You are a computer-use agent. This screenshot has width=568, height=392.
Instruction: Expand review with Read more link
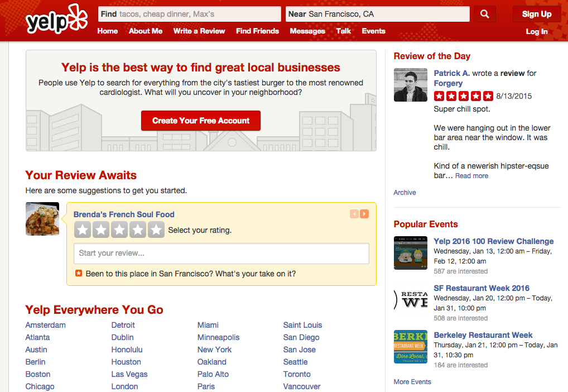pyautogui.click(x=471, y=176)
